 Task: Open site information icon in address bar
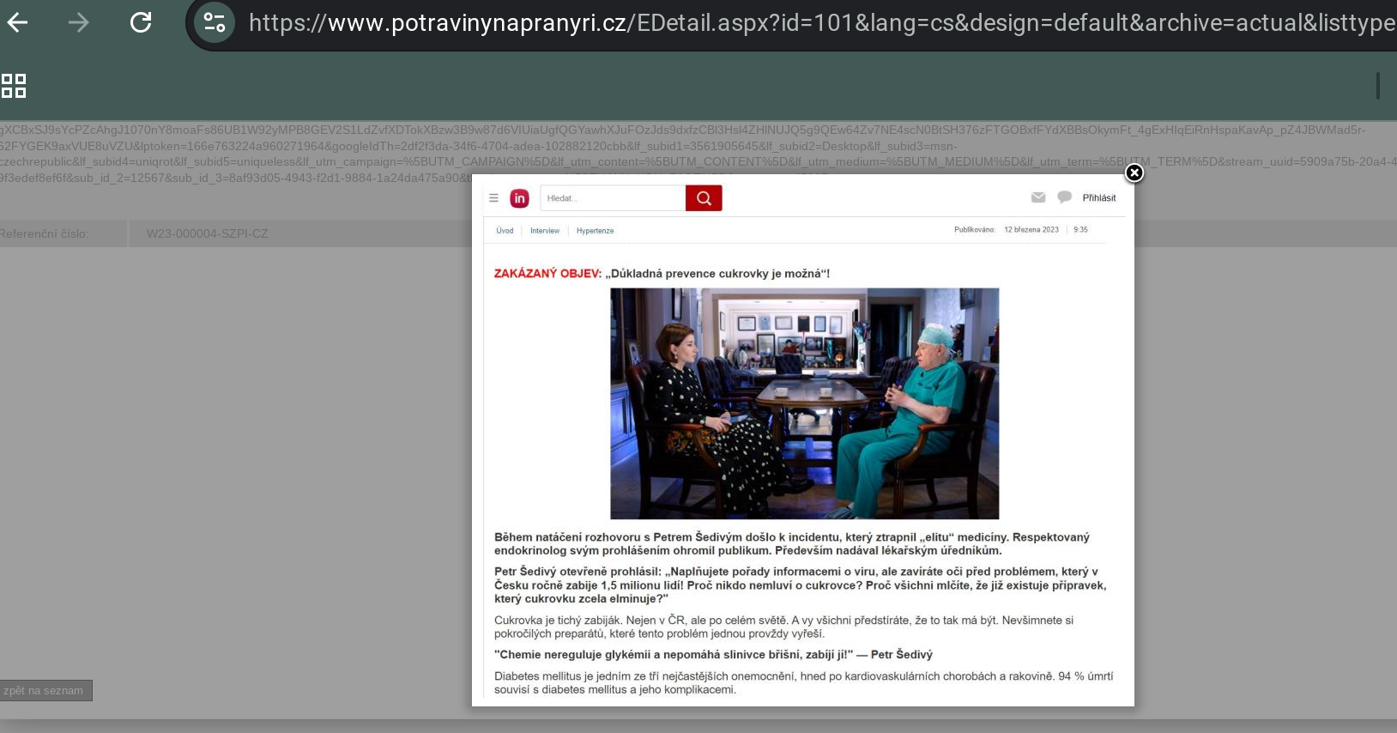[215, 22]
